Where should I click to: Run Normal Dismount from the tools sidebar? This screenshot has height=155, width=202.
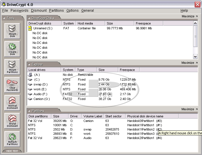pos(12,103)
